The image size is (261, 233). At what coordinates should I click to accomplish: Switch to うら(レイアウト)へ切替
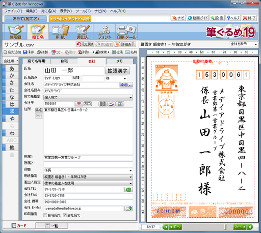pos(70,19)
